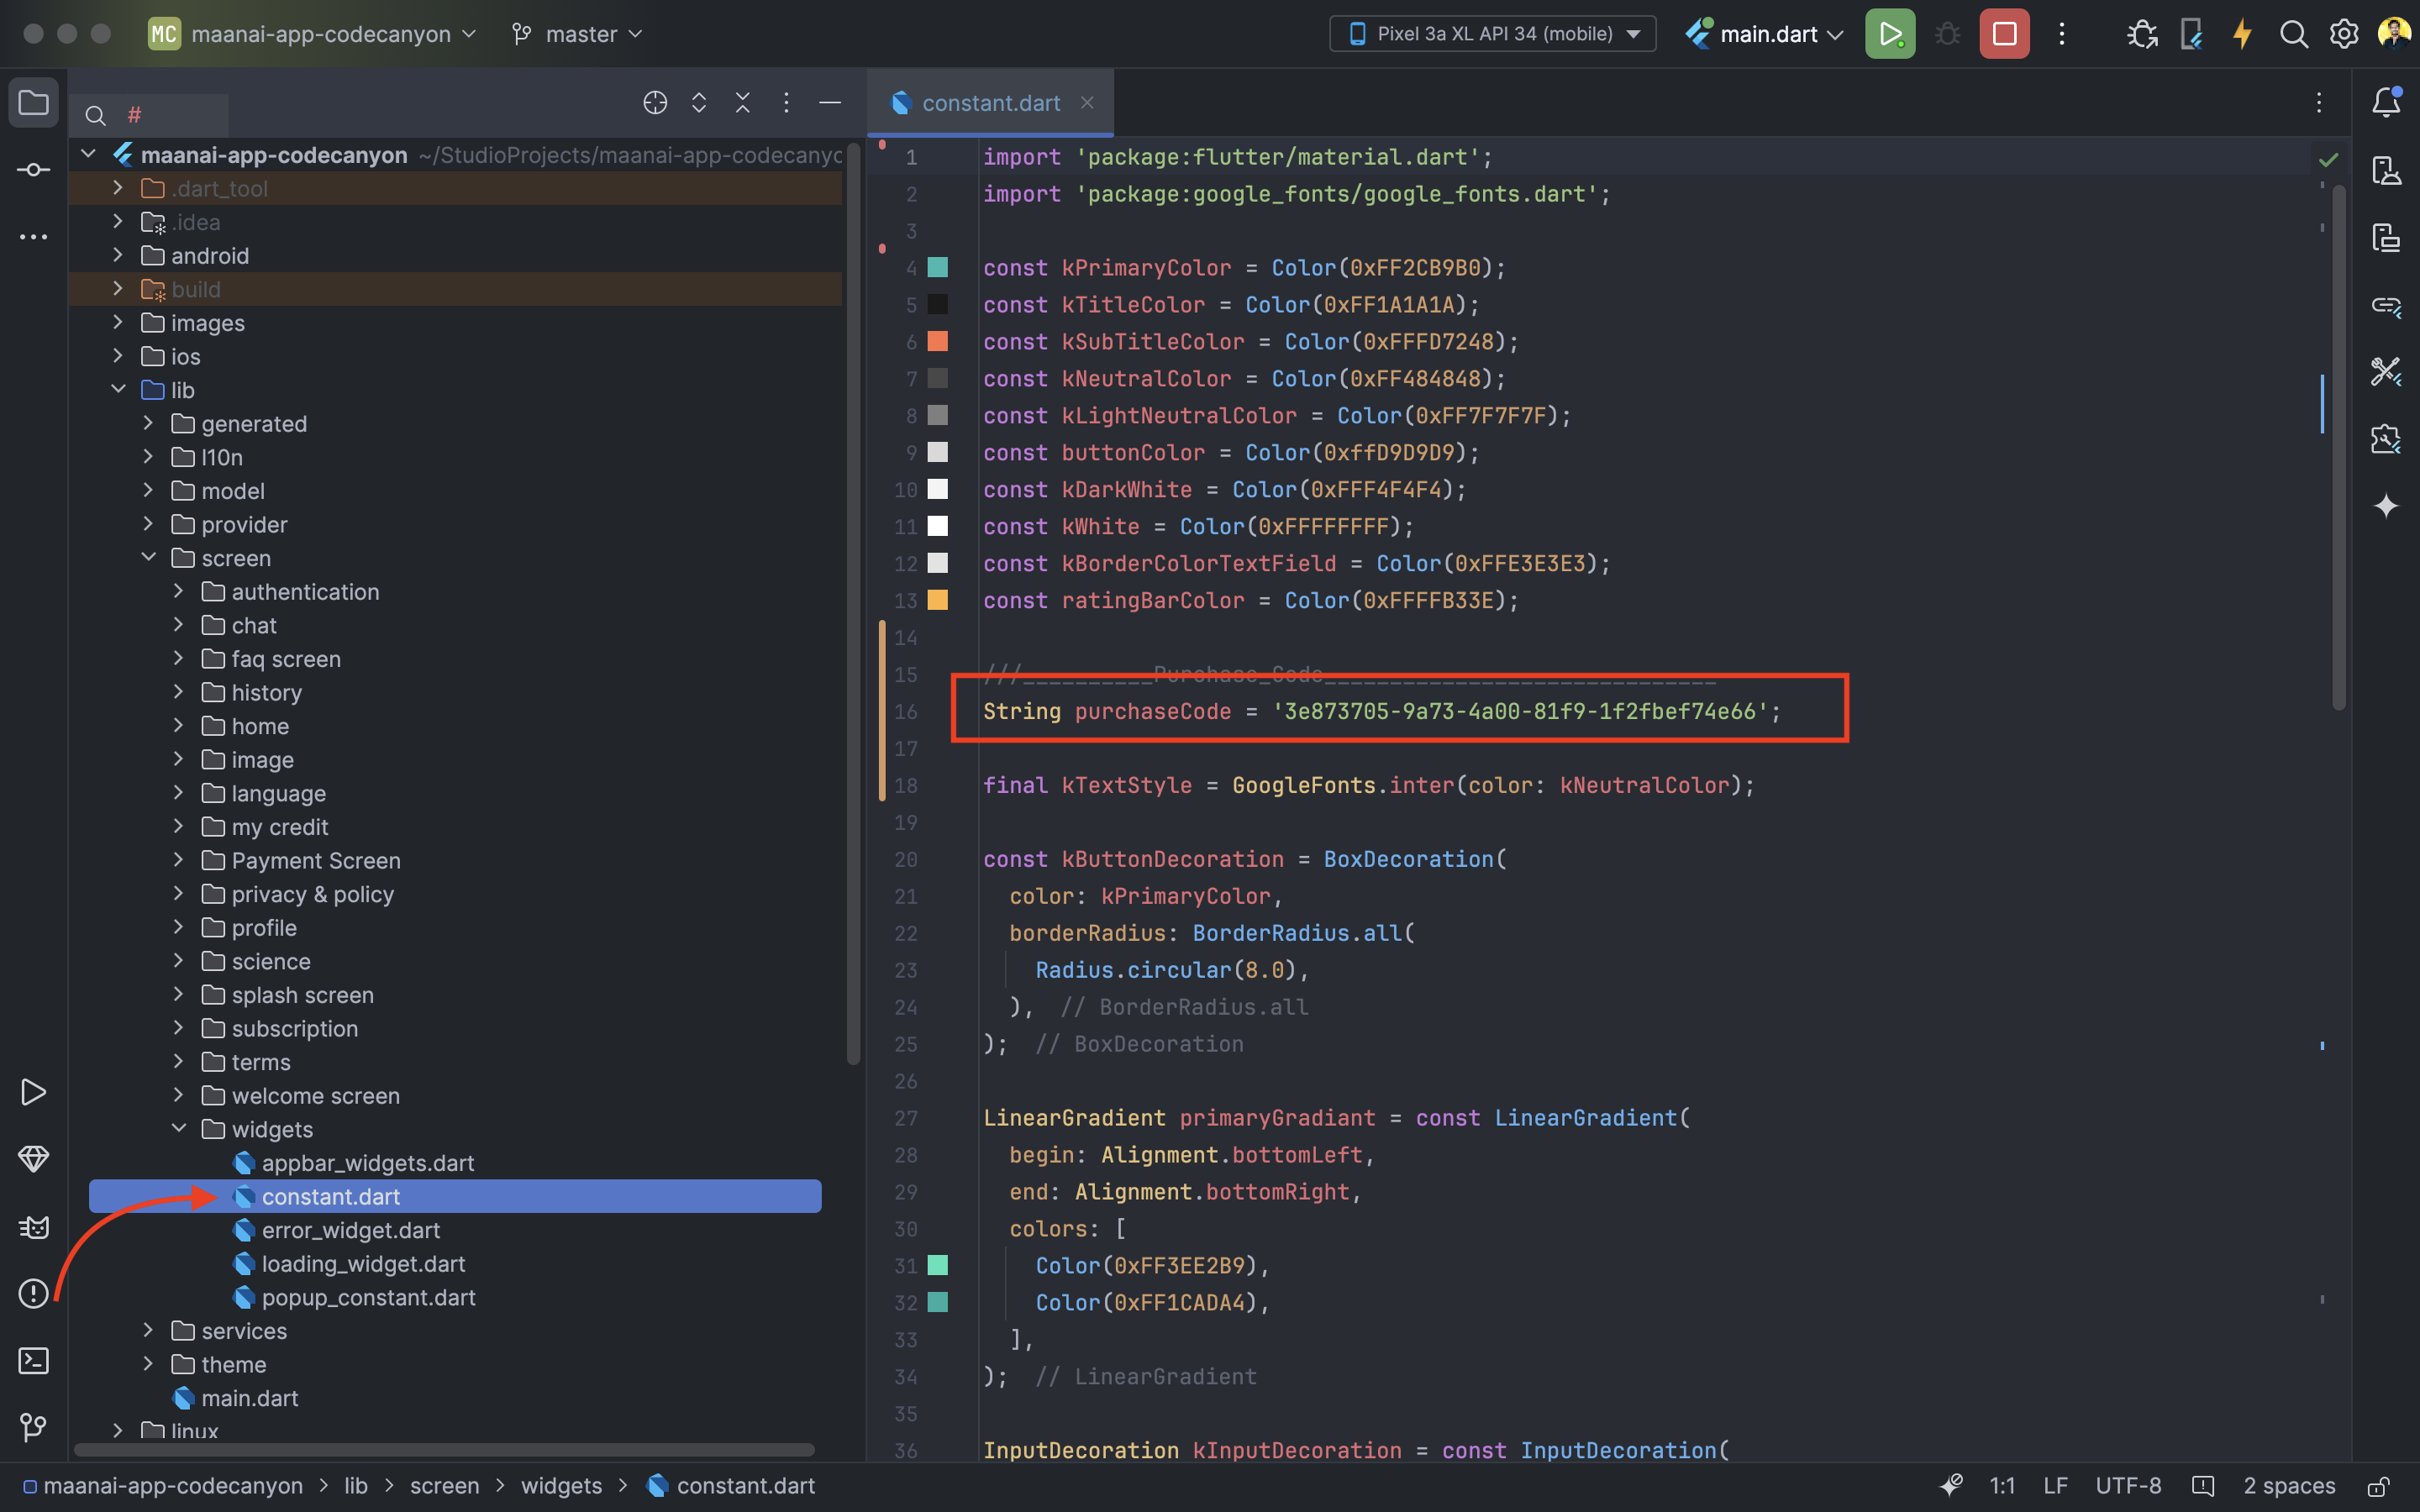The image size is (2420, 1512).
Task: Toggle the Project tool window folder icon
Action: point(33,102)
